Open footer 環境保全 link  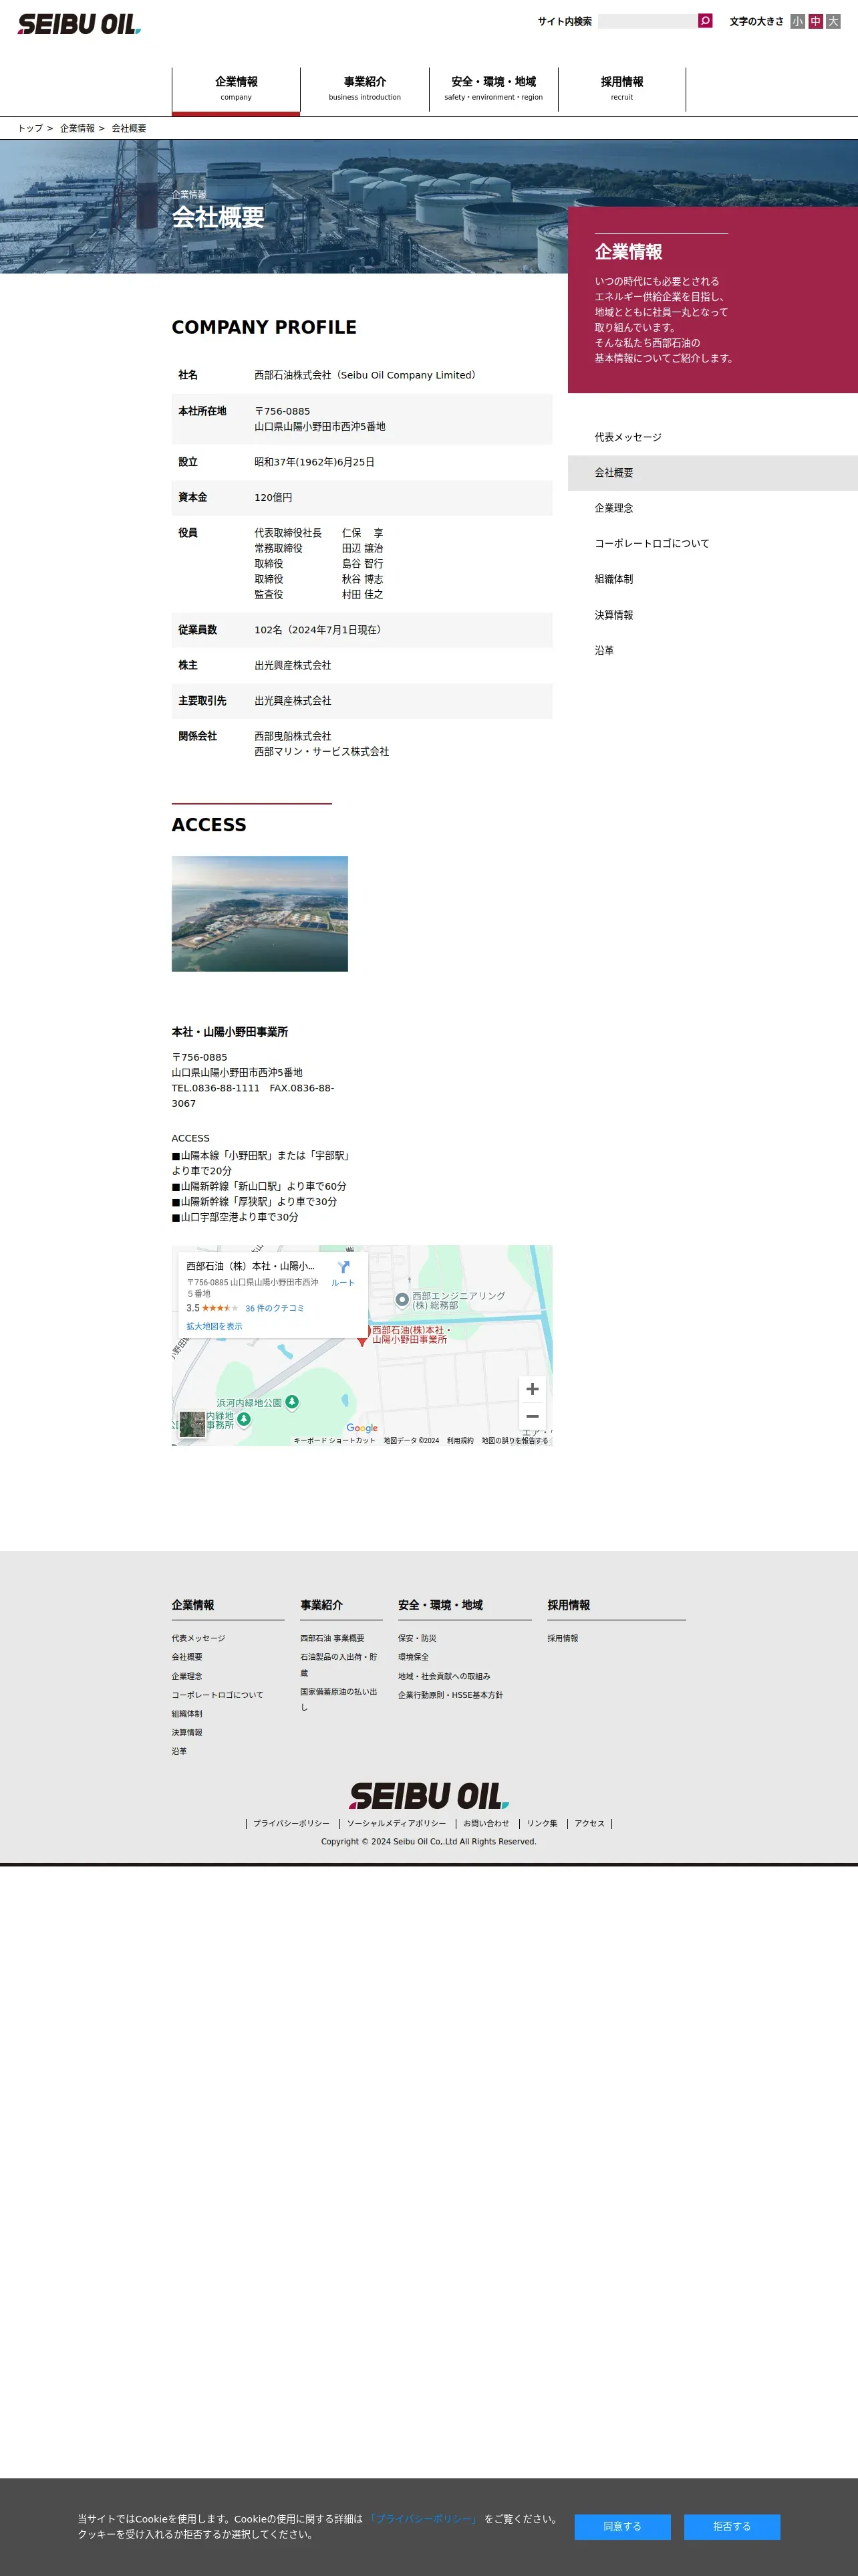(x=414, y=1657)
